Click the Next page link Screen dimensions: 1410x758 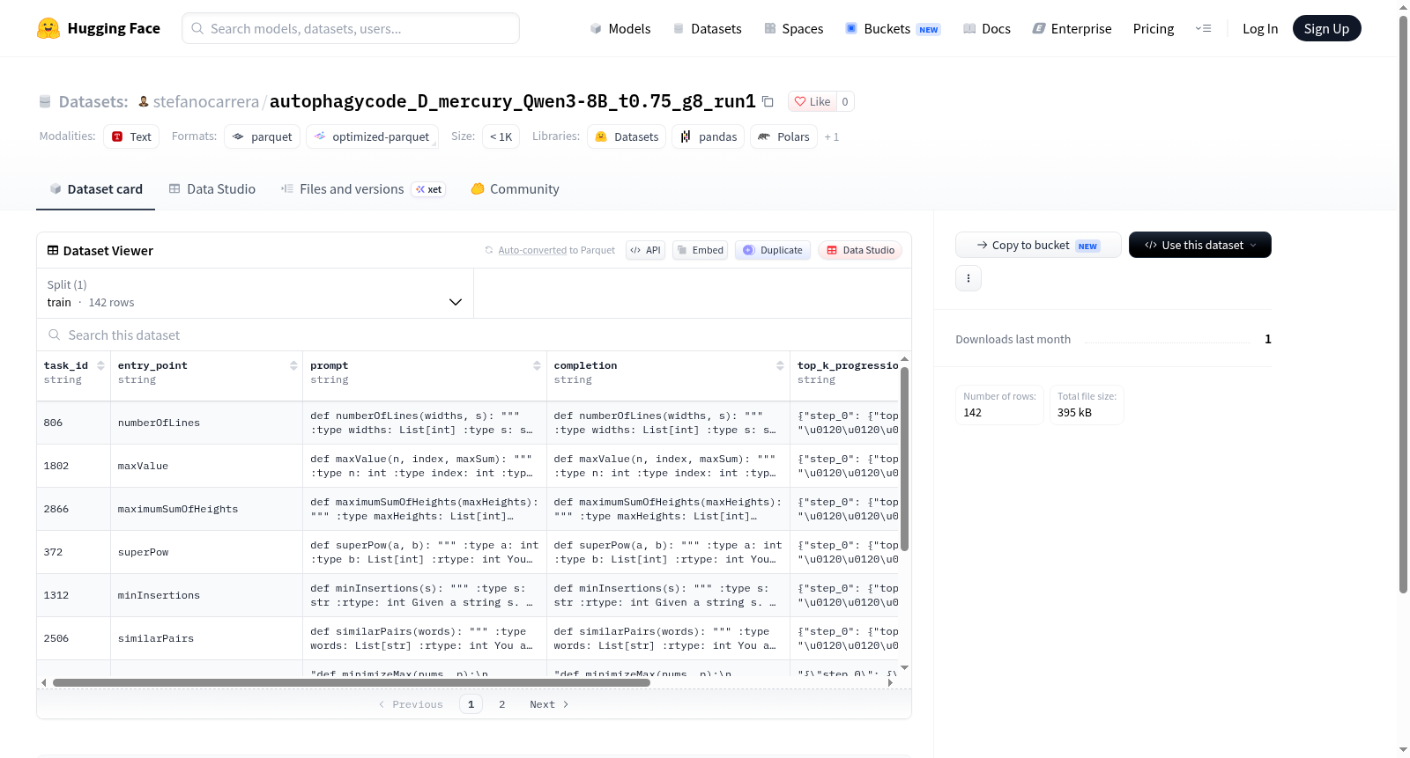pyautogui.click(x=549, y=704)
